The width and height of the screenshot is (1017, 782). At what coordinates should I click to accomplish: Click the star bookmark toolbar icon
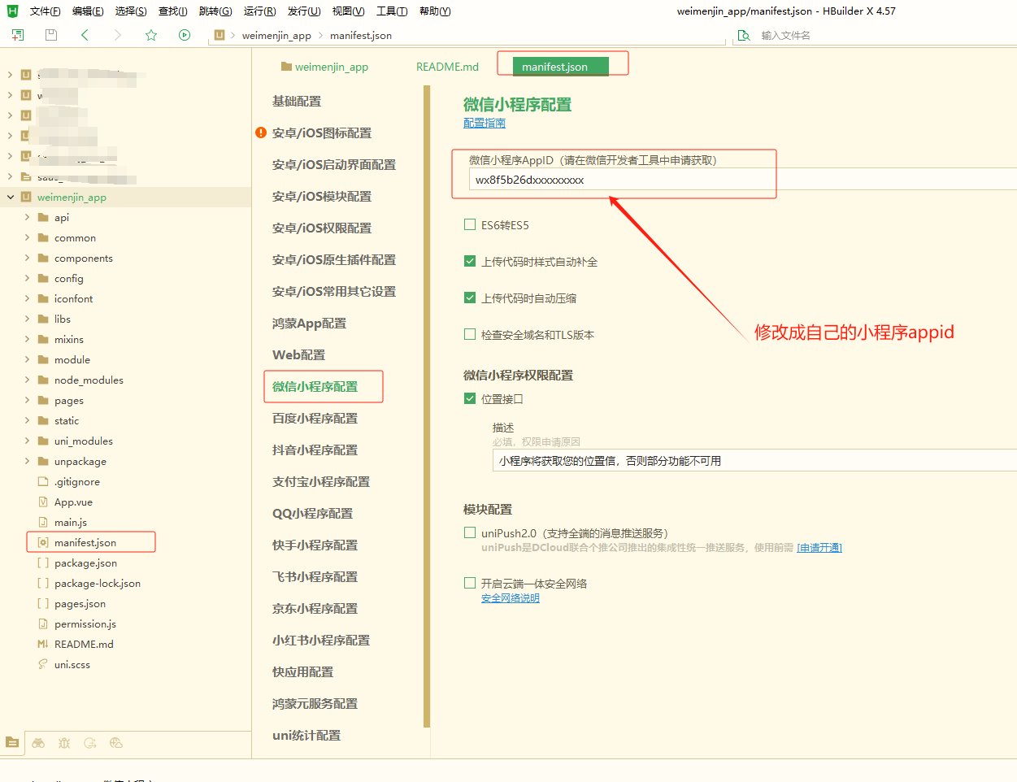pos(151,35)
